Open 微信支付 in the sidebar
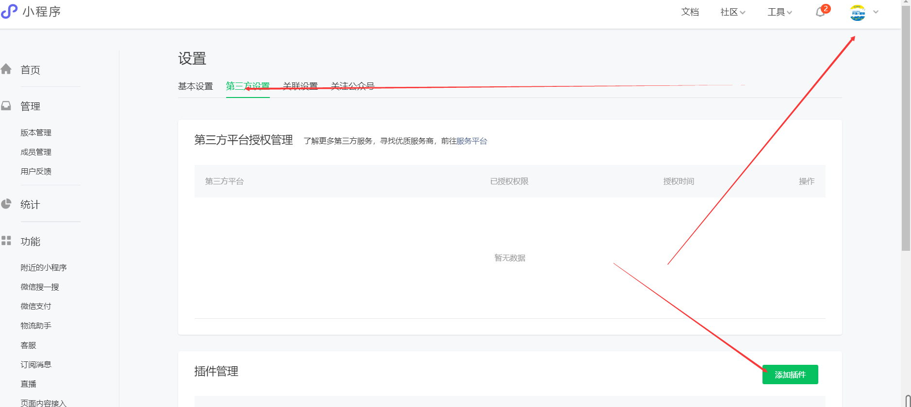The width and height of the screenshot is (911, 407). [x=36, y=306]
